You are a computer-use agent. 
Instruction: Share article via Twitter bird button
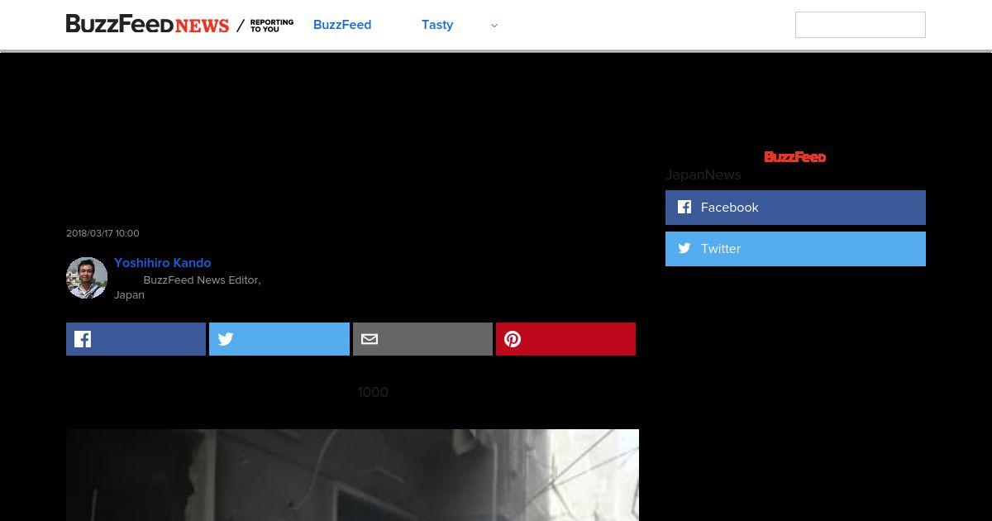click(x=279, y=339)
